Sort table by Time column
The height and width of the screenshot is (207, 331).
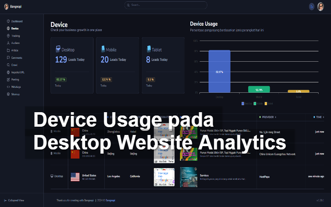[x=319, y=117]
